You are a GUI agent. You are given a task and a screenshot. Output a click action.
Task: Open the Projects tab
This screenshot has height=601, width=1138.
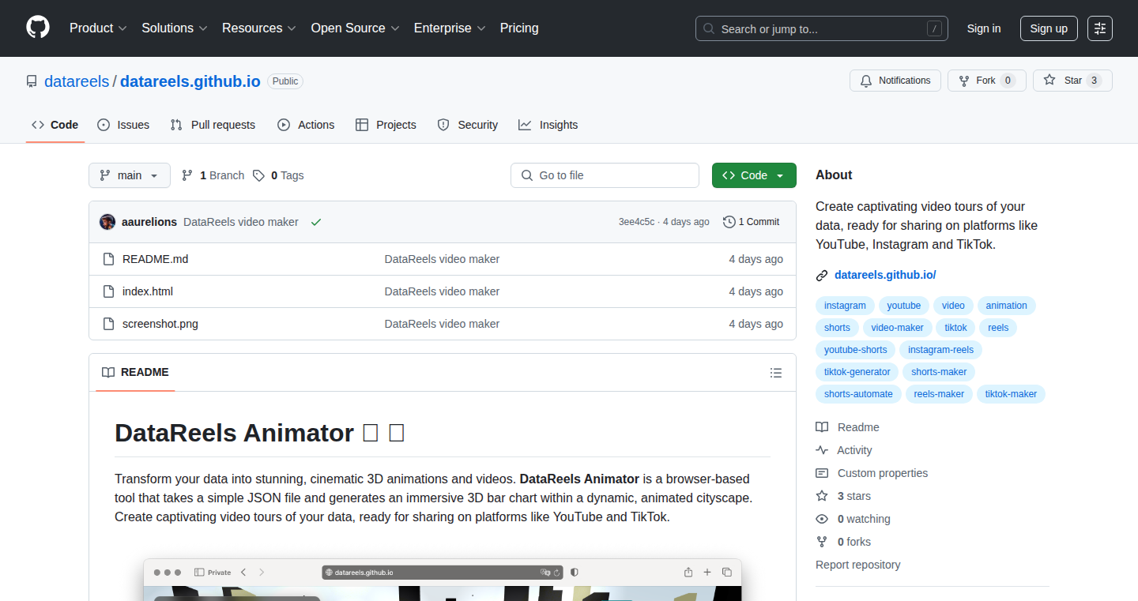[x=386, y=125]
